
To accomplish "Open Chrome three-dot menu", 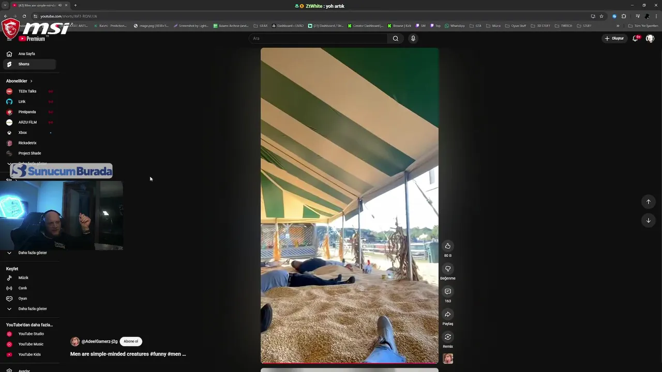I will (x=656, y=16).
